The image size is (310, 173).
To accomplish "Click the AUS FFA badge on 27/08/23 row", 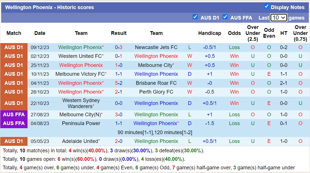I will click(14, 115).
